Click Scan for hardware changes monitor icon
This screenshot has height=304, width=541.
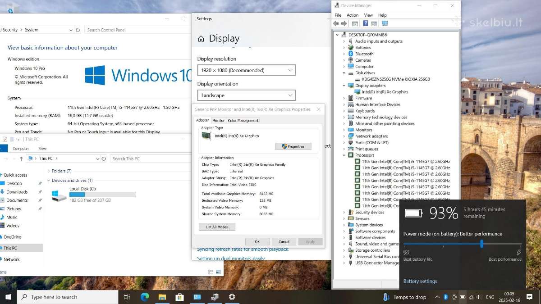coord(385,23)
